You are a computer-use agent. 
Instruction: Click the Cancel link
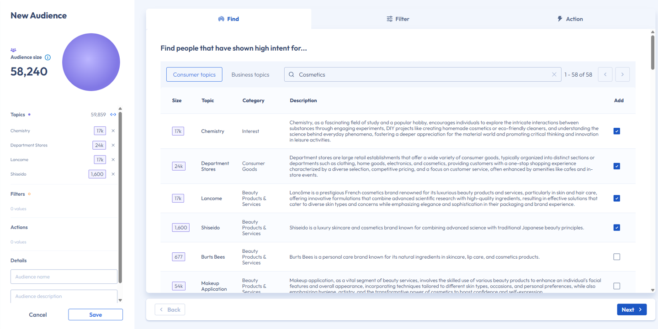click(38, 314)
